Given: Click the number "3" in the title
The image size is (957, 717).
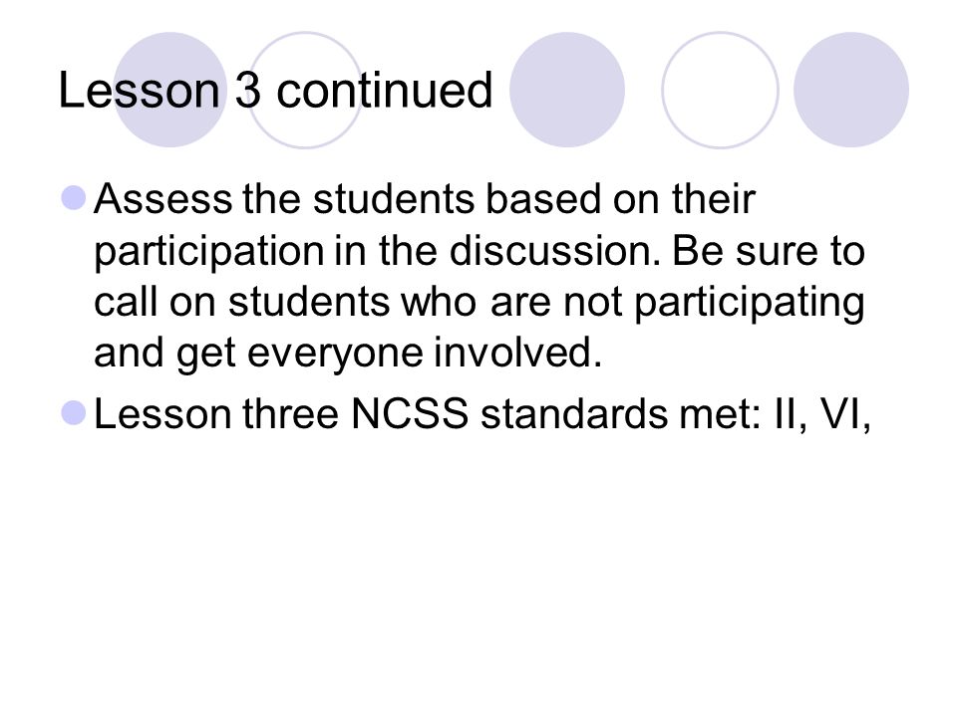Looking at the screenshot, I should 248,91.
